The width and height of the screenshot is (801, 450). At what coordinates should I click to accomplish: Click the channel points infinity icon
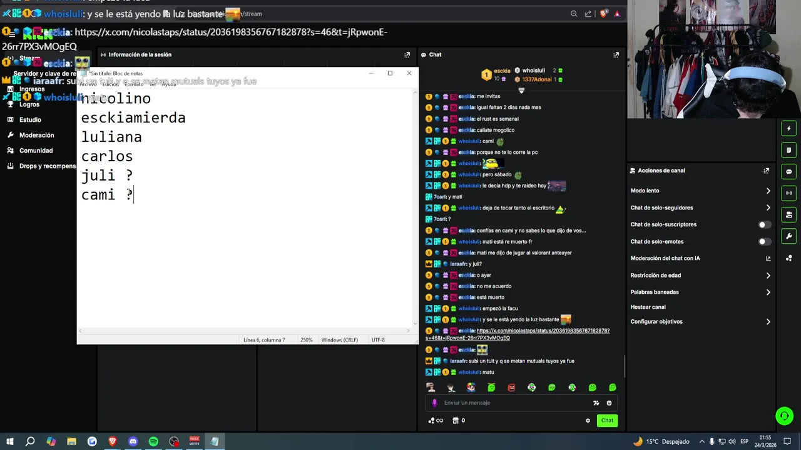436,421
